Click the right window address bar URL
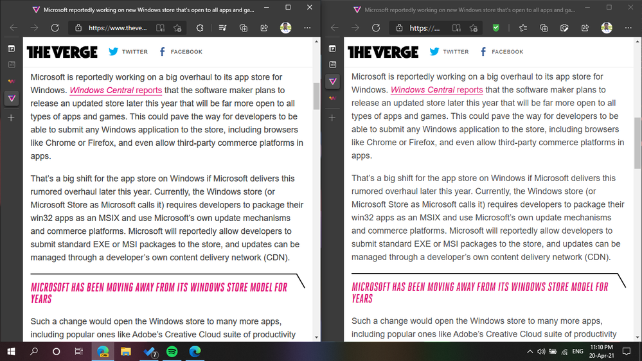 click(425, 28)
